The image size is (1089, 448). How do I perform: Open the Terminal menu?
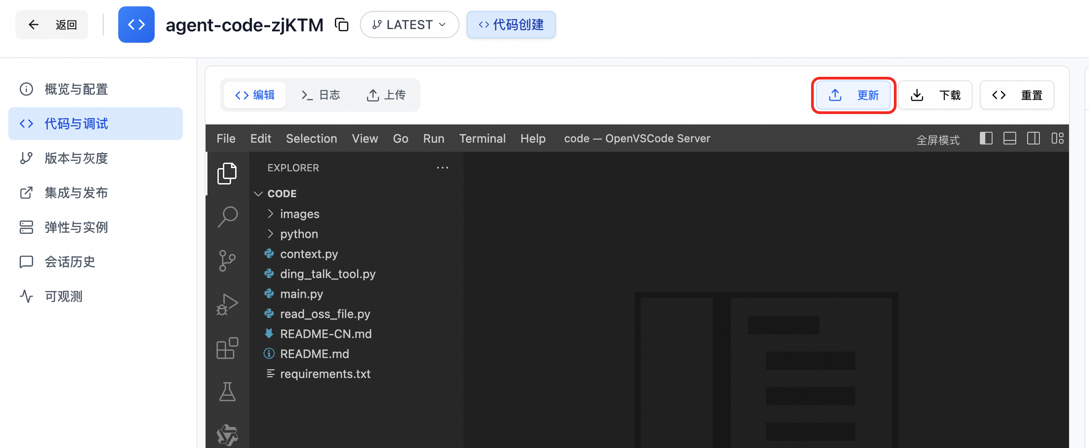coord(483,139)
